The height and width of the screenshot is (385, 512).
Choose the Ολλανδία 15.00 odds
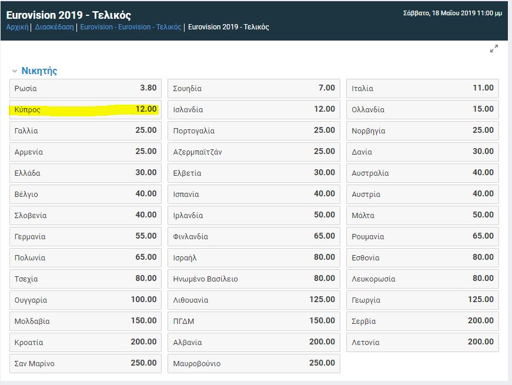[x=423, y=109]
